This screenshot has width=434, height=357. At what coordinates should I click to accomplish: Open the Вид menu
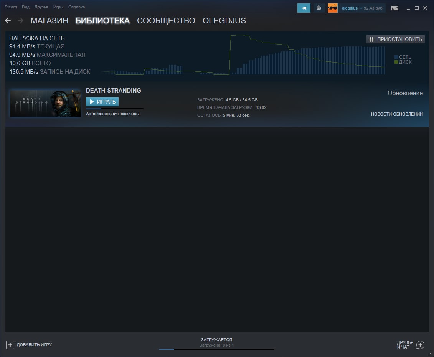click(25, 7)
